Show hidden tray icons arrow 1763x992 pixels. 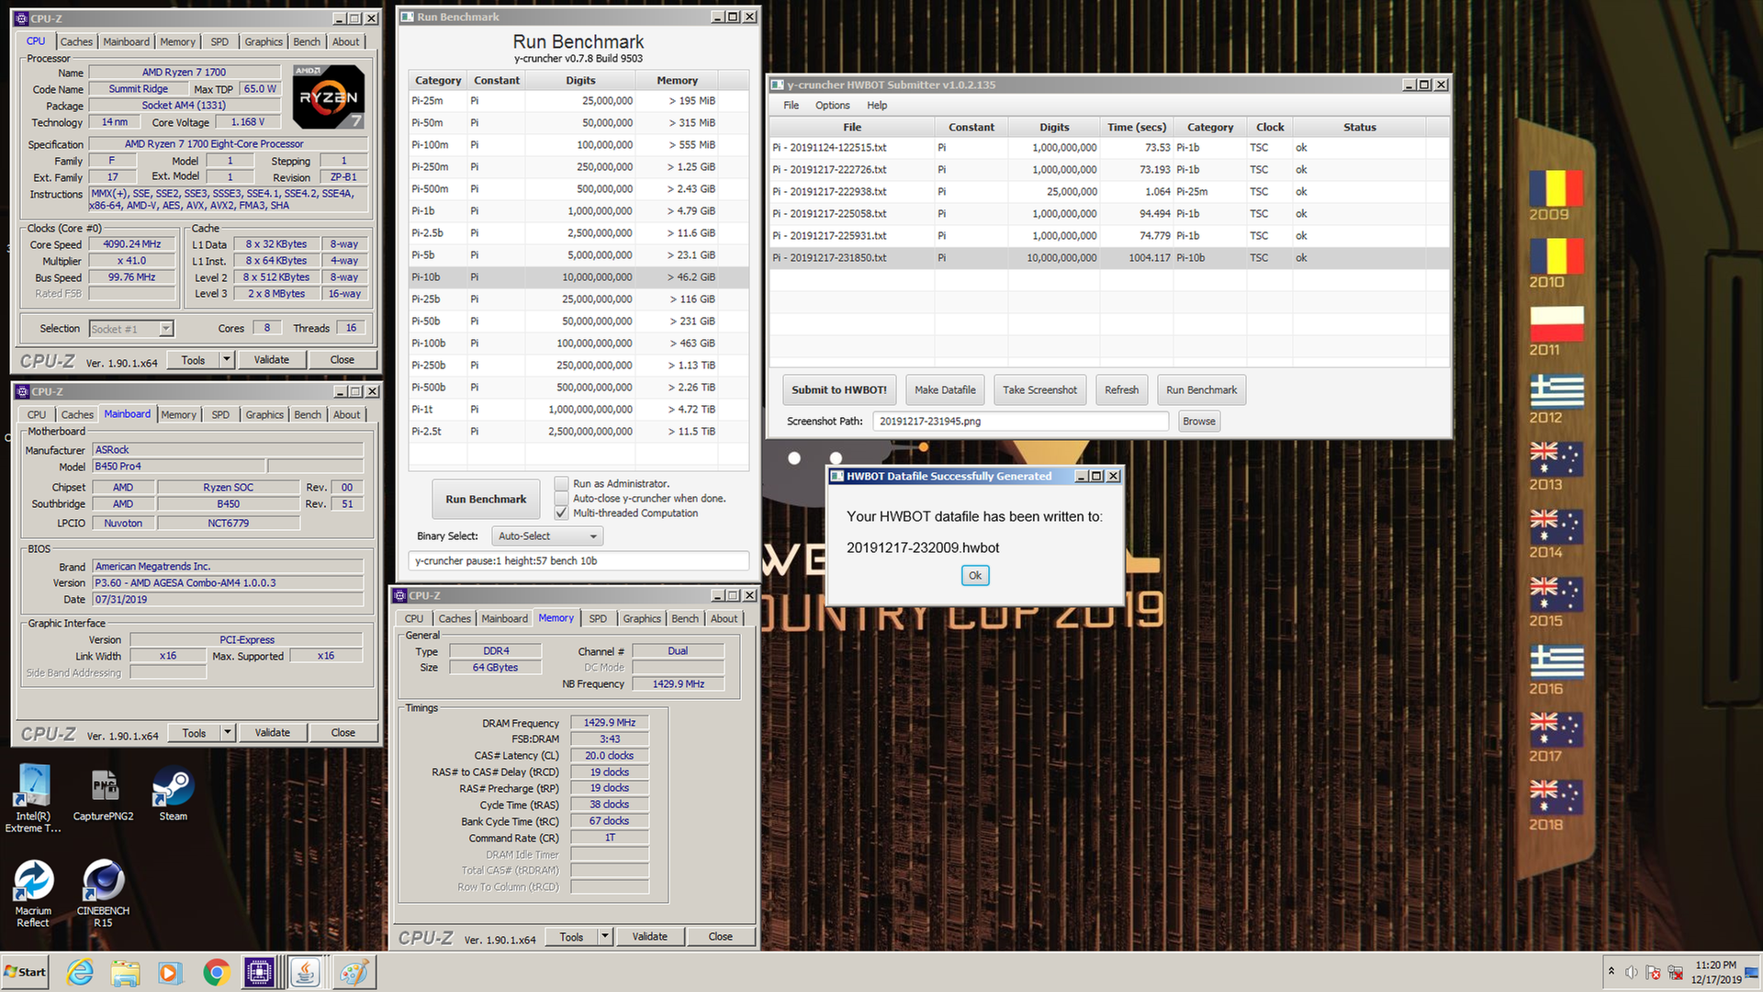click(1611, 972)
